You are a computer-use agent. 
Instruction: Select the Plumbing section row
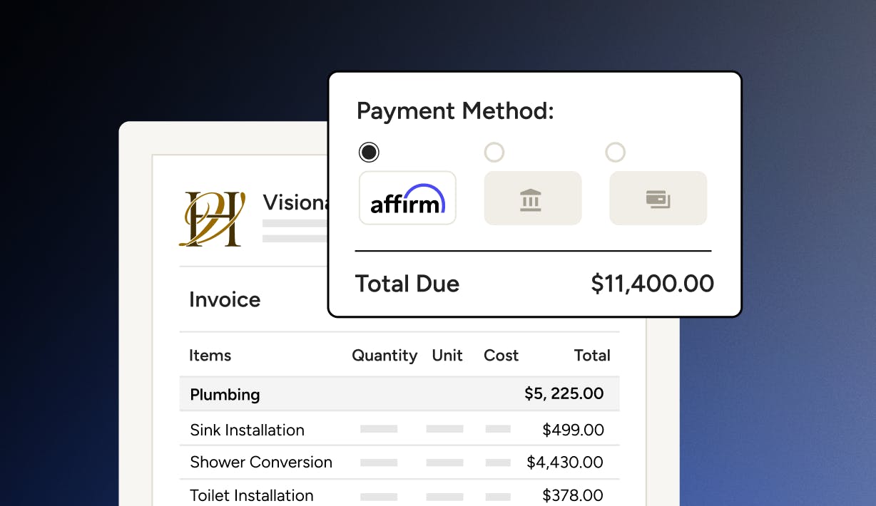tap(399, 394)
